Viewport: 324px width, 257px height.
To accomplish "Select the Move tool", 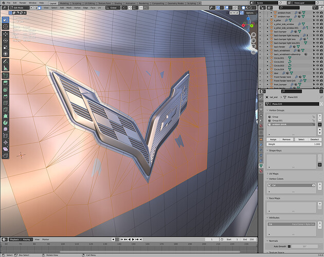I will click(x=5, y=34).
